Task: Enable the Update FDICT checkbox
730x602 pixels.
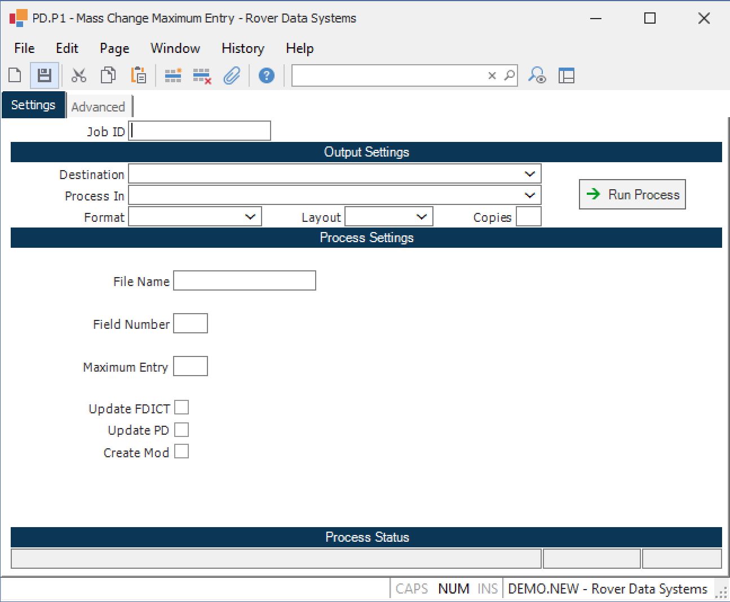Action: [182, 408]
